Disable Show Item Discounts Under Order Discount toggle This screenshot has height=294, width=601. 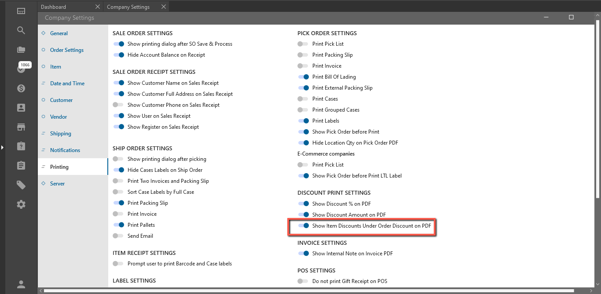[304, 226]
